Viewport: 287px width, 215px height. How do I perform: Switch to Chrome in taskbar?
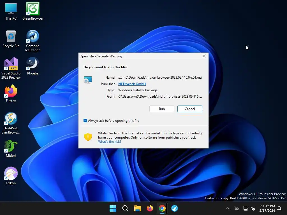point(162,208)
